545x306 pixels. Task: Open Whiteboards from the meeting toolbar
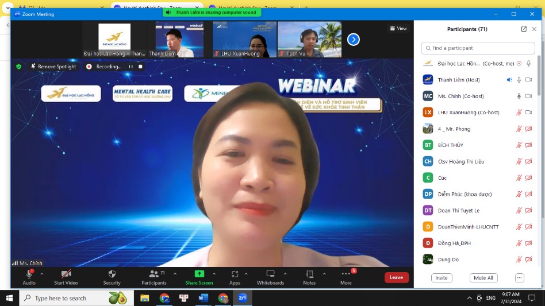270,277
